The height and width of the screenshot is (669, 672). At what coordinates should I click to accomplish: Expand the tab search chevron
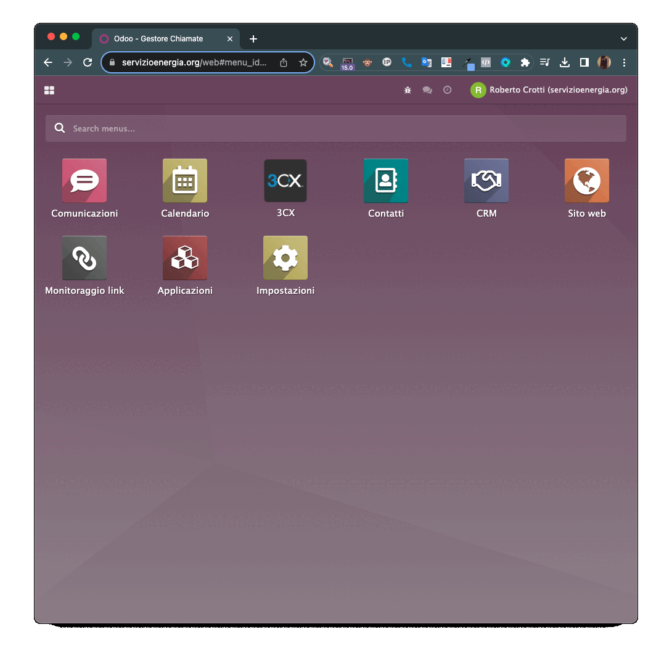click(x=624, y=39)
